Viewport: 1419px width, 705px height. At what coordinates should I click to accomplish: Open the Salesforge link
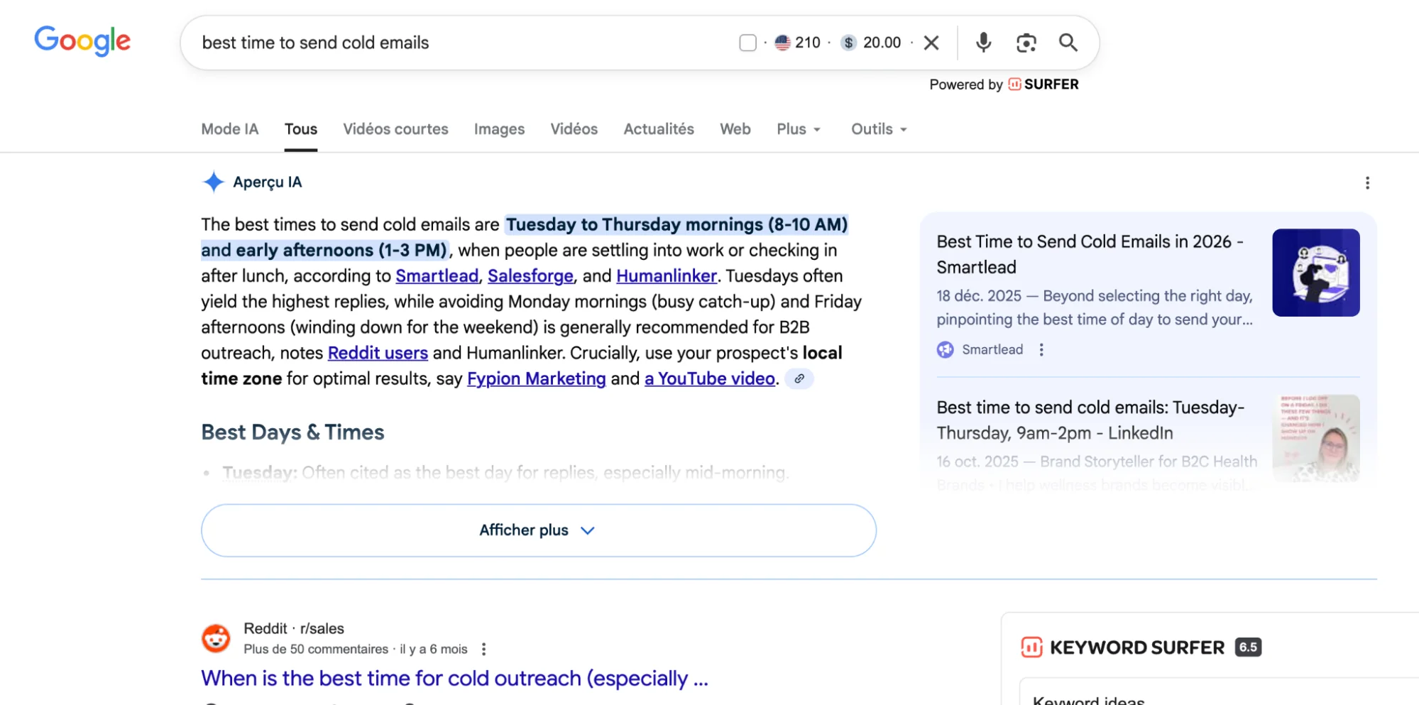click(530, 275)
